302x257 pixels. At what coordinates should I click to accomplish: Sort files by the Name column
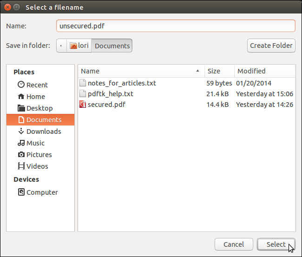pyautogui.click(x=139, y=71)
